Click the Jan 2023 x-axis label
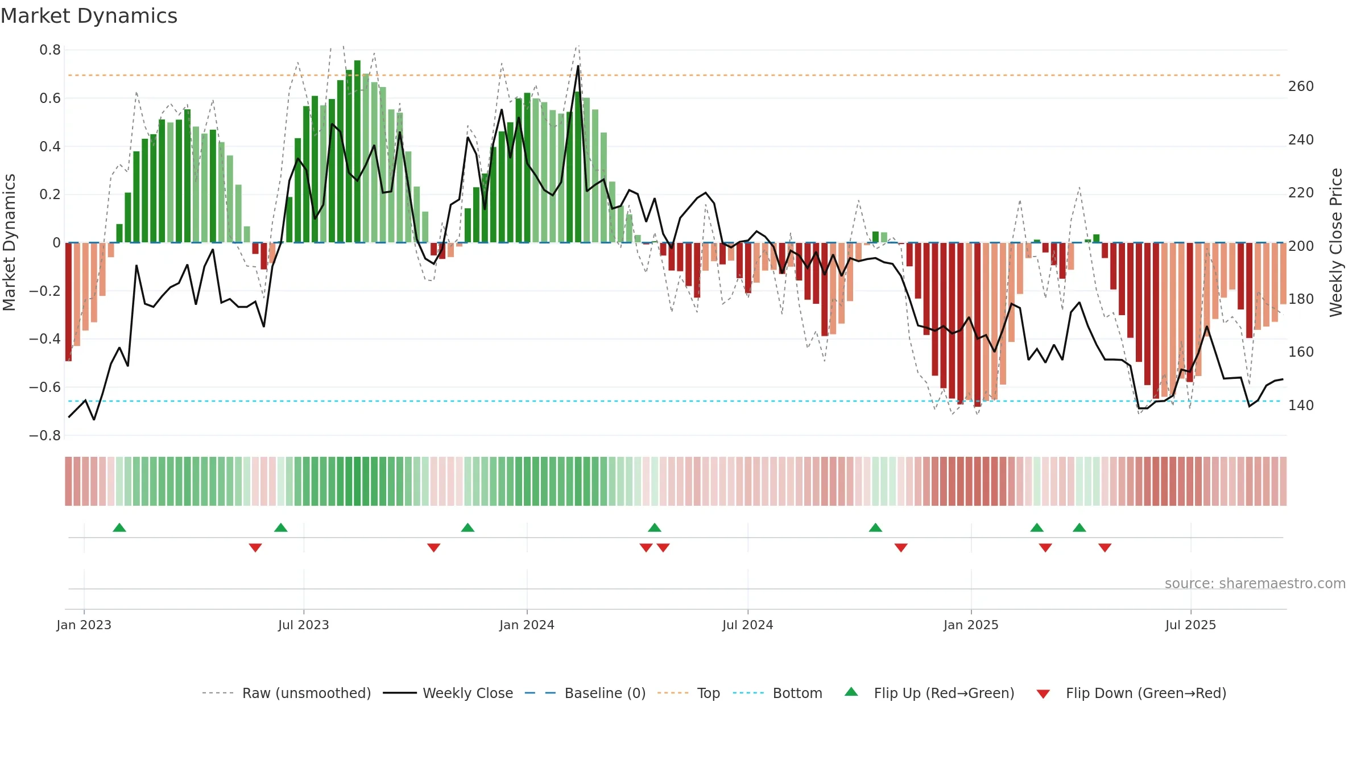 tap(84, 625)
